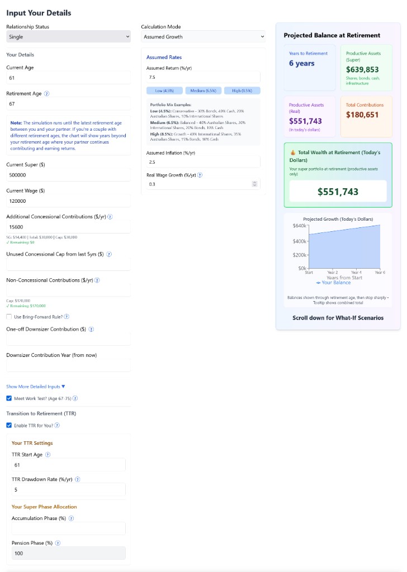Adjust Real Wage Growth spinner arrows
This screenshot has height=572, width=407.
coord(255,184)
